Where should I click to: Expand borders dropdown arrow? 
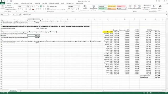tap(28, 9)
